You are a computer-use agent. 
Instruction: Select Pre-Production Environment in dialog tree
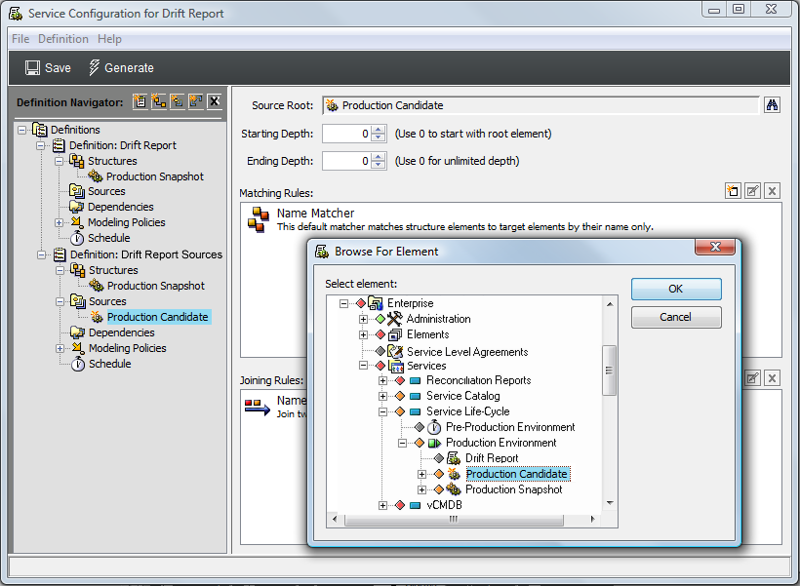(510, 427)
